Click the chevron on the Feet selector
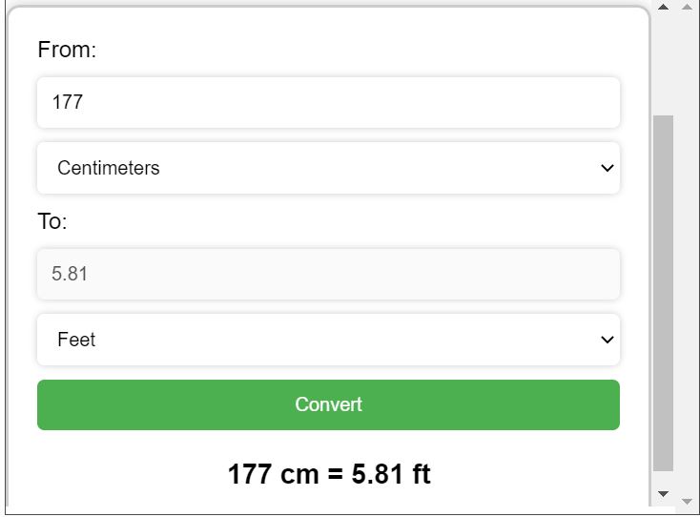Screen dimensions: 700x517 tap(607, 341)
